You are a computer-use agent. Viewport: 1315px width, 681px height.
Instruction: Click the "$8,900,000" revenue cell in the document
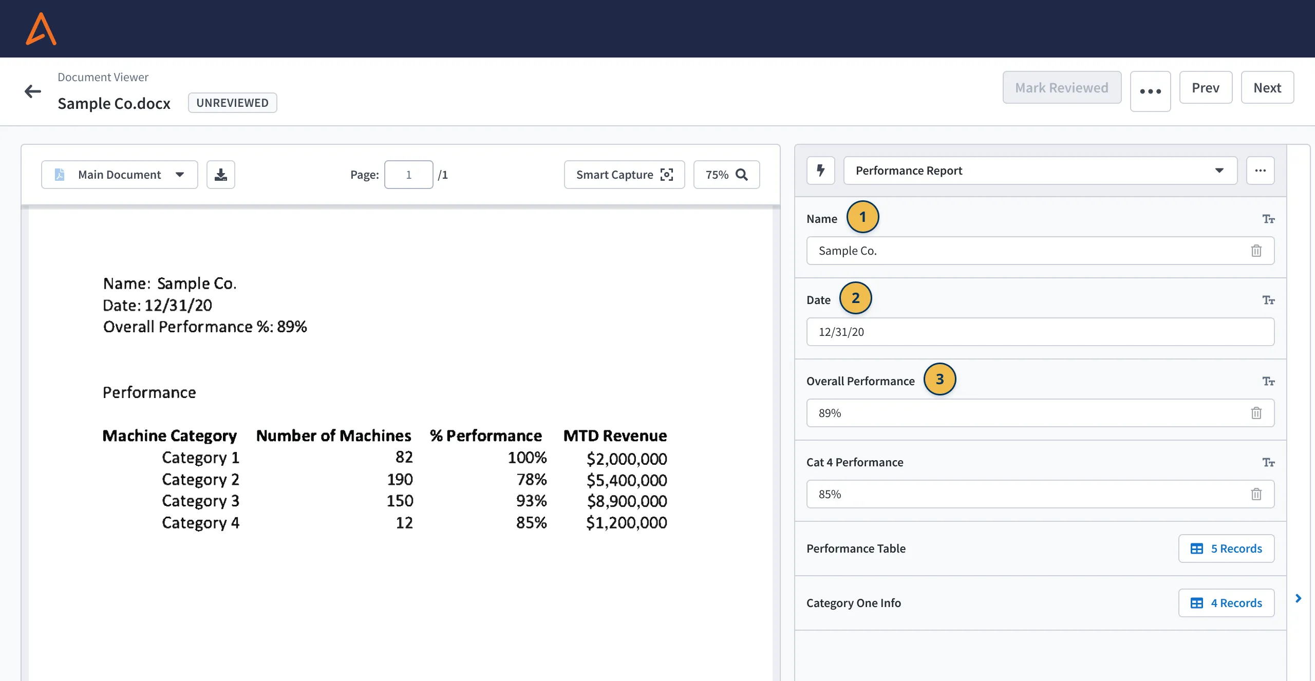[627, 501]
